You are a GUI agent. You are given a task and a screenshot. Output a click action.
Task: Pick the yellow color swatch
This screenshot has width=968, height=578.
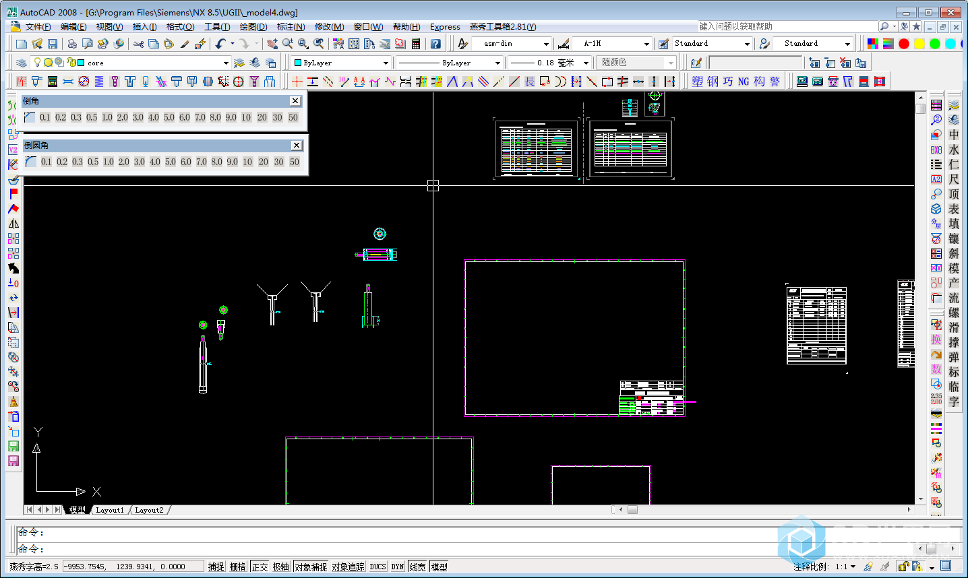coord(919,44)
